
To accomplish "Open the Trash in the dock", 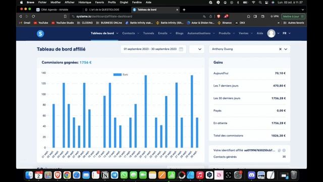I will 294,175.
